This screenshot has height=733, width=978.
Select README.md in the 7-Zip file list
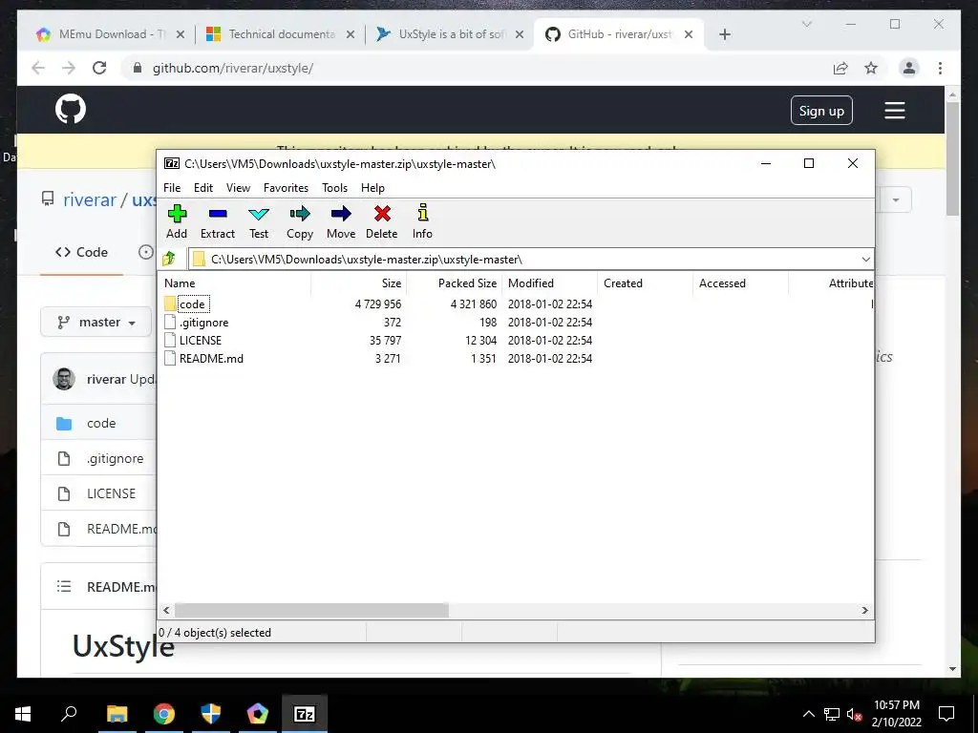point(211,359)
